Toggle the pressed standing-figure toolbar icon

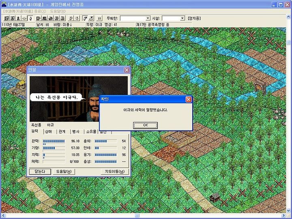pos(30,18)
